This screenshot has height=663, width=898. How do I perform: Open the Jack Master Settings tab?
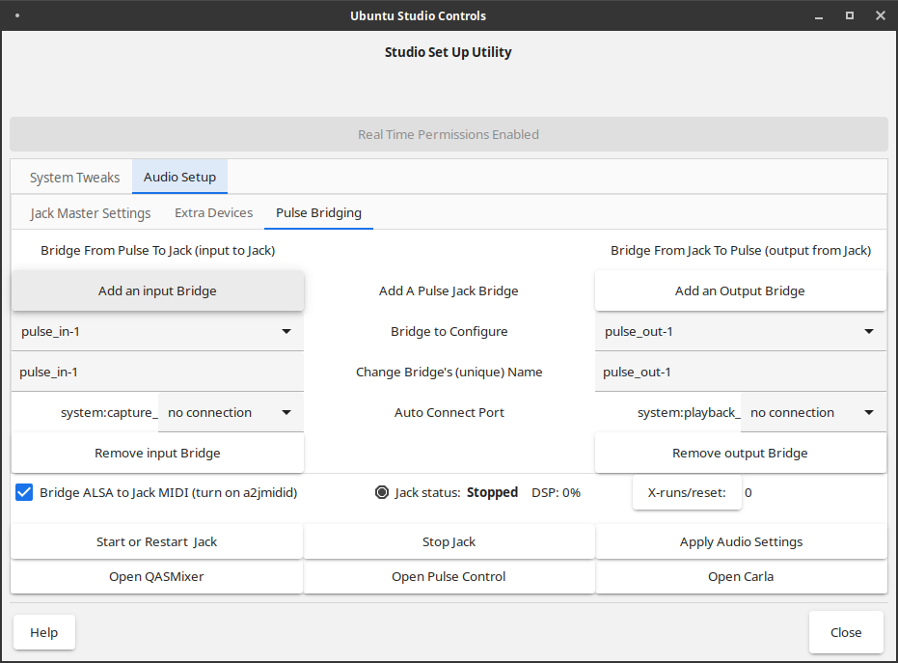(x=91, y=213)
